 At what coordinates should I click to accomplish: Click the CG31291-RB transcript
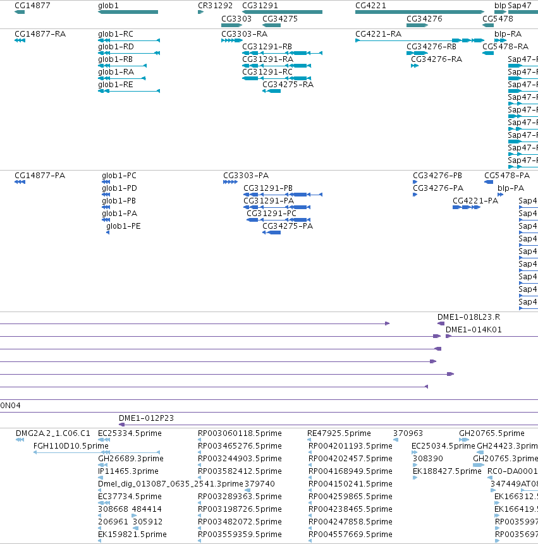tap(282, 53)
